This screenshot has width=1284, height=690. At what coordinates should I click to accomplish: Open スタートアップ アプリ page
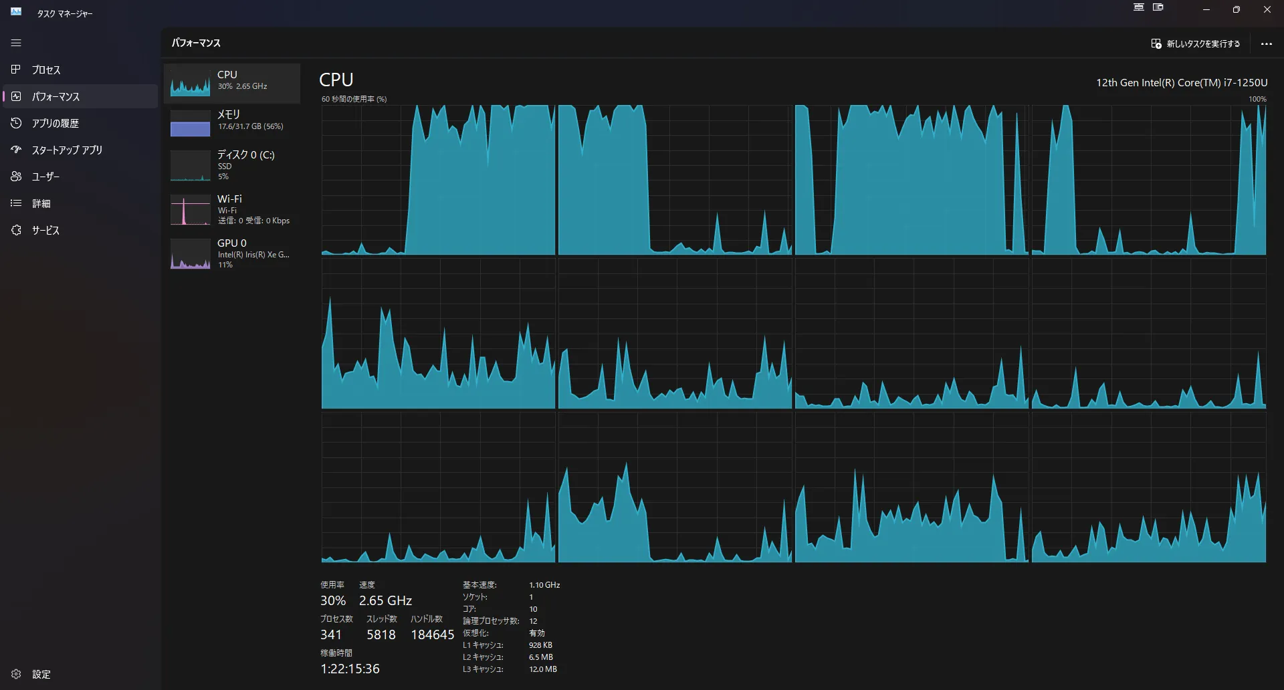coord(67,150)
